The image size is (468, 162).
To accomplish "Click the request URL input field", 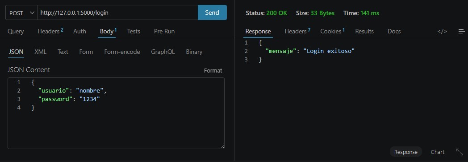I will [118, 13].
